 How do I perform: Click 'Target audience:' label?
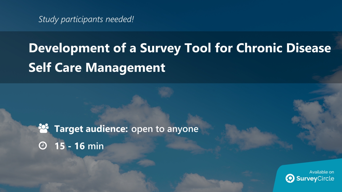point(91,129)
